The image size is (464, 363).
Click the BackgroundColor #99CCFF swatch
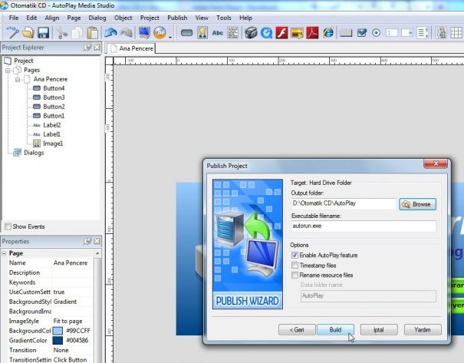click(58, 331)
